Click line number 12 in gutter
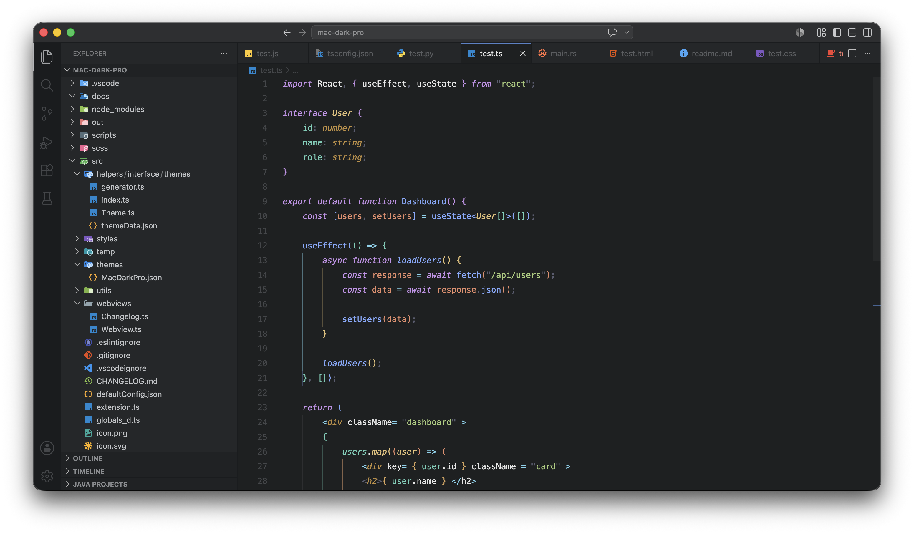 pos(262,246)
